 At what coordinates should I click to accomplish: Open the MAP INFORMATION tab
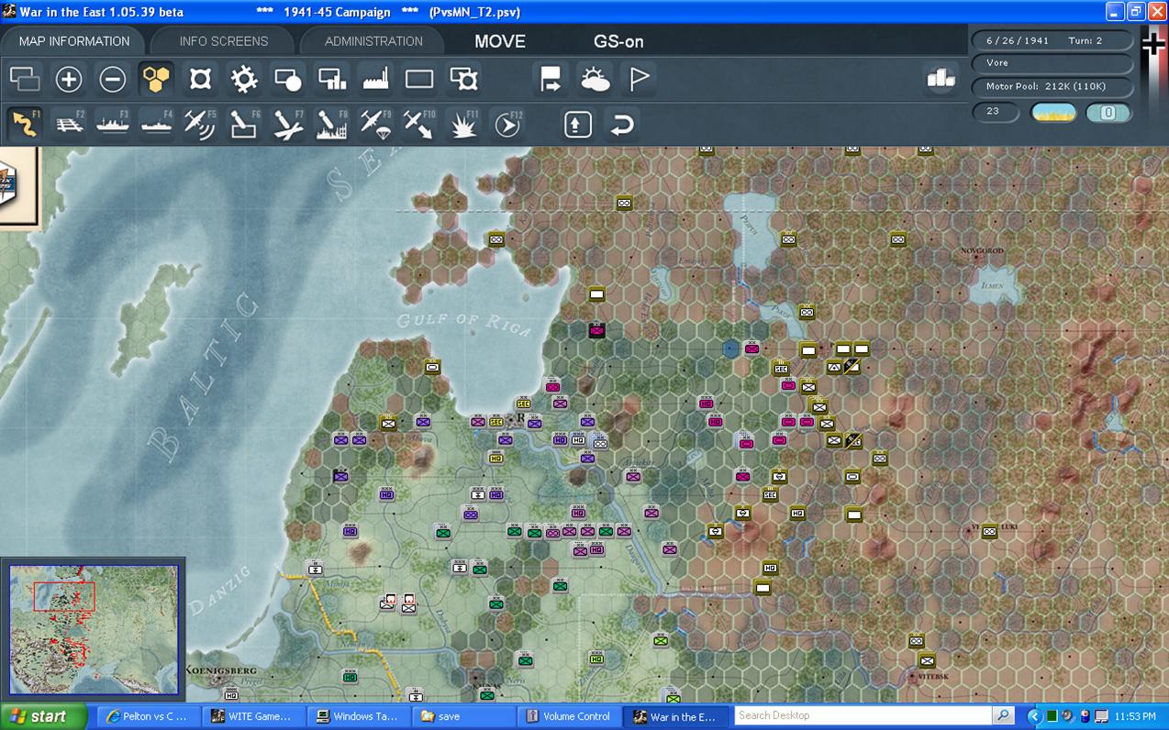coord(74,41)
